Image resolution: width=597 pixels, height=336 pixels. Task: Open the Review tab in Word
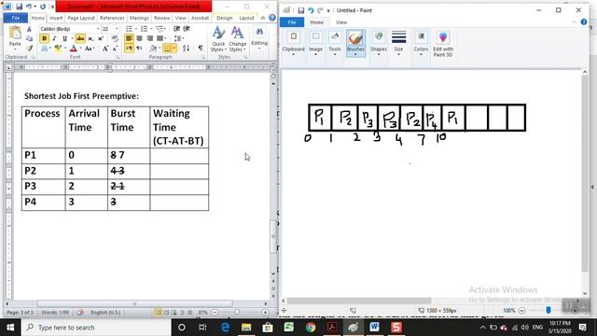161,18
